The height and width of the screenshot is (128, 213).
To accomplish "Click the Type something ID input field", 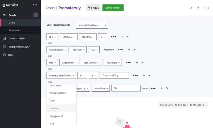I will pos(114,75).
